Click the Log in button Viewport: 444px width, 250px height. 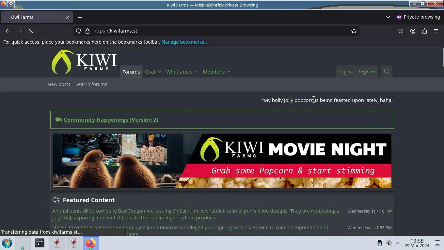[345, 72]
